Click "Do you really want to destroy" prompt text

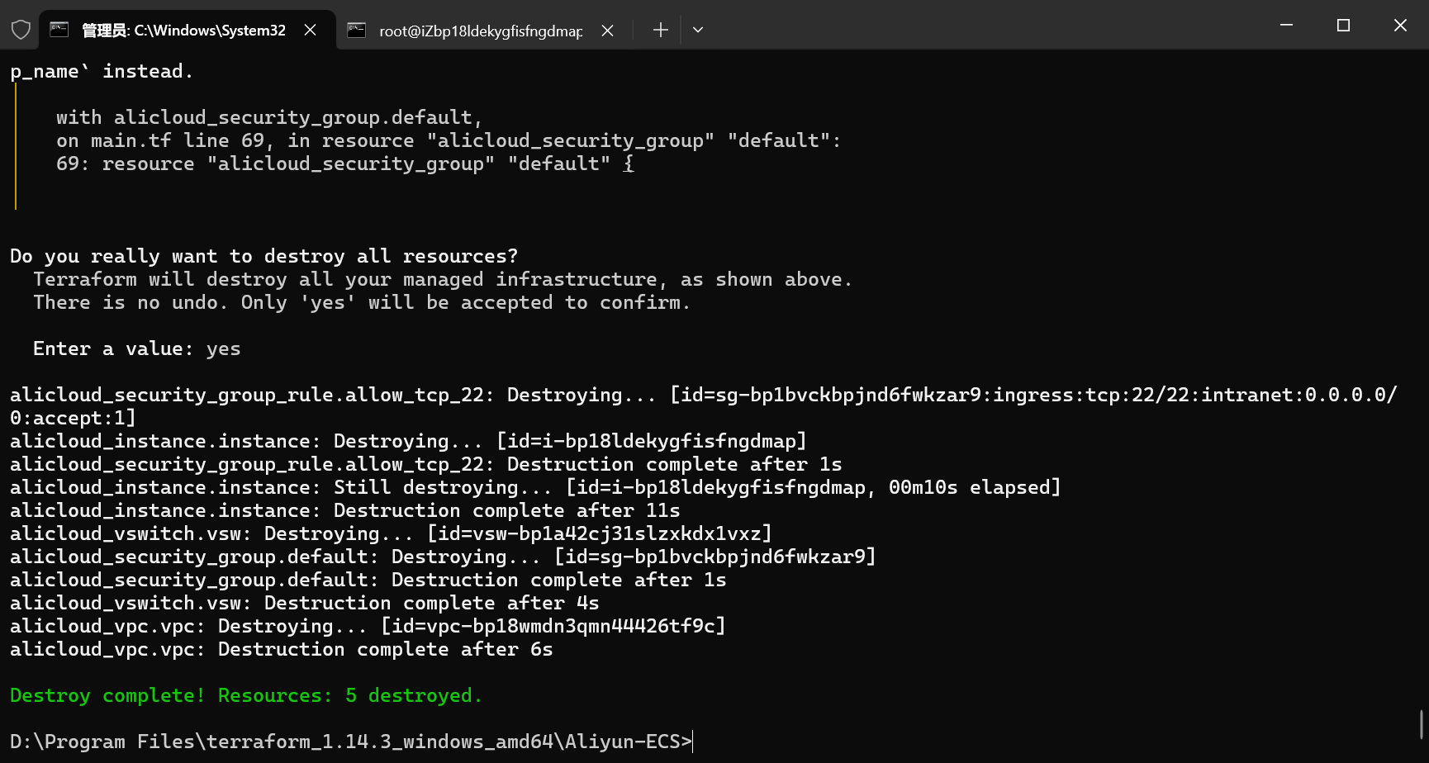[263, 256]
